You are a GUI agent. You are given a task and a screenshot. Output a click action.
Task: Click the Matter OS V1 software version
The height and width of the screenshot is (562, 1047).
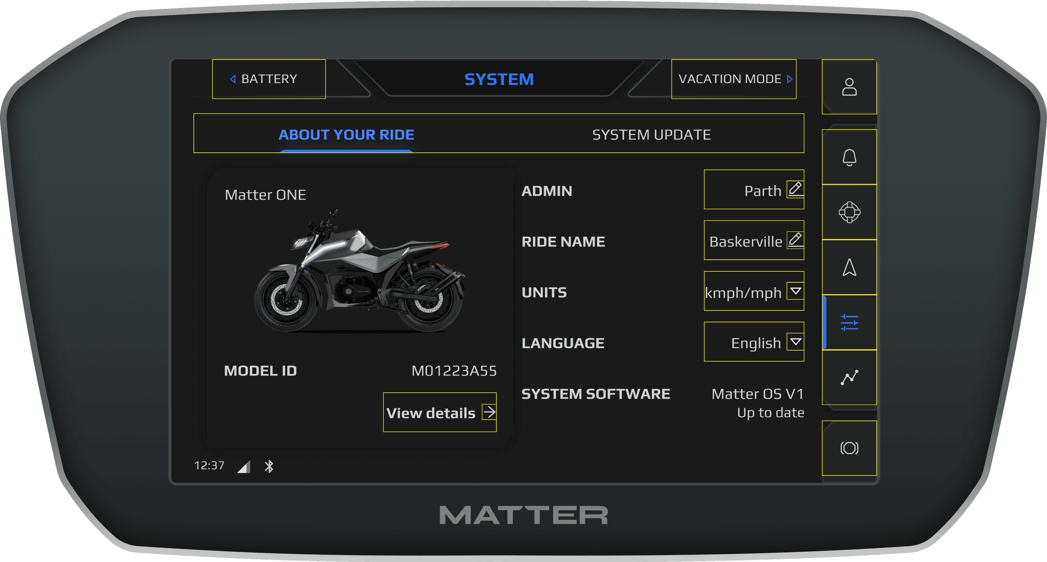(x=758, y=394)
